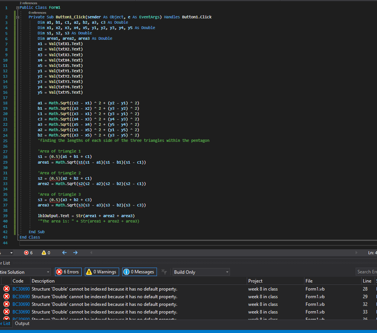Click the Search Error List field
377x333 pixels.
pyautogui.click(x=366, y=272)
